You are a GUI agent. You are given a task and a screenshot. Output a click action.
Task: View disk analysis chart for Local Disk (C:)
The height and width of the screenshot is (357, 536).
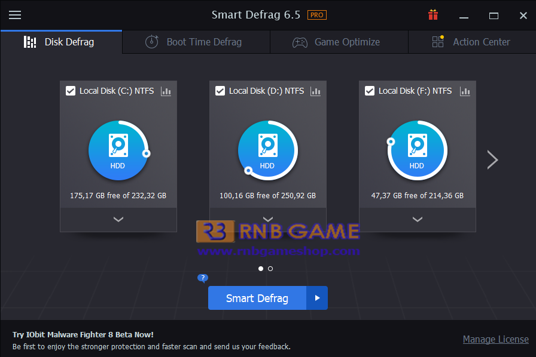(x=166, y=91)
